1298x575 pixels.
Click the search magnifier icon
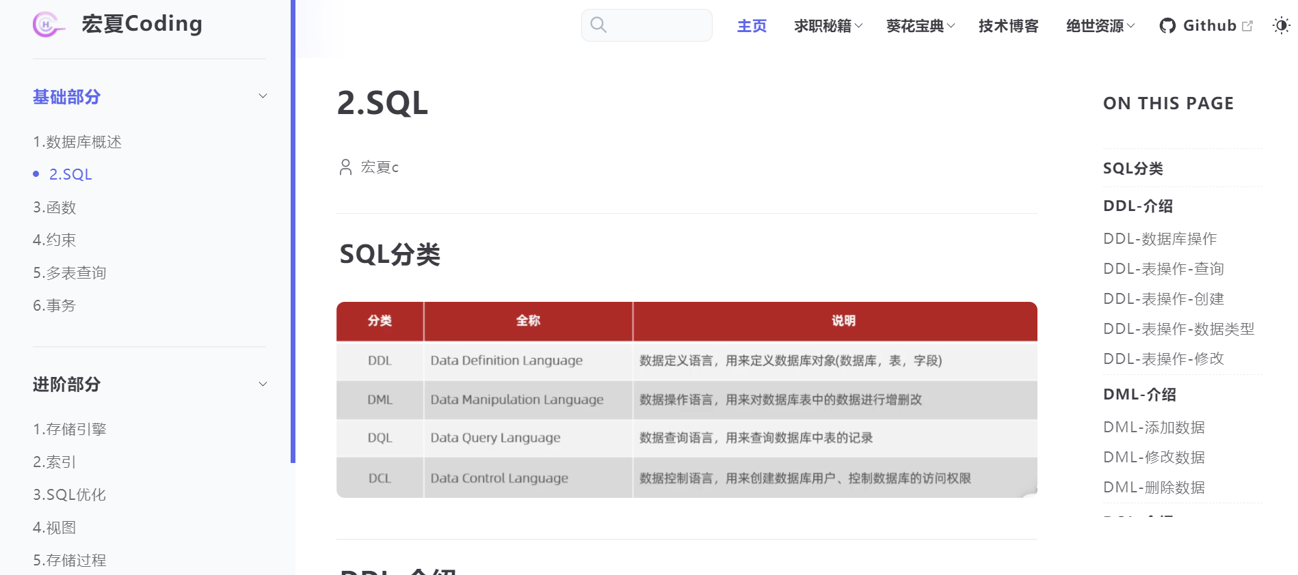(x=598, y=25)
